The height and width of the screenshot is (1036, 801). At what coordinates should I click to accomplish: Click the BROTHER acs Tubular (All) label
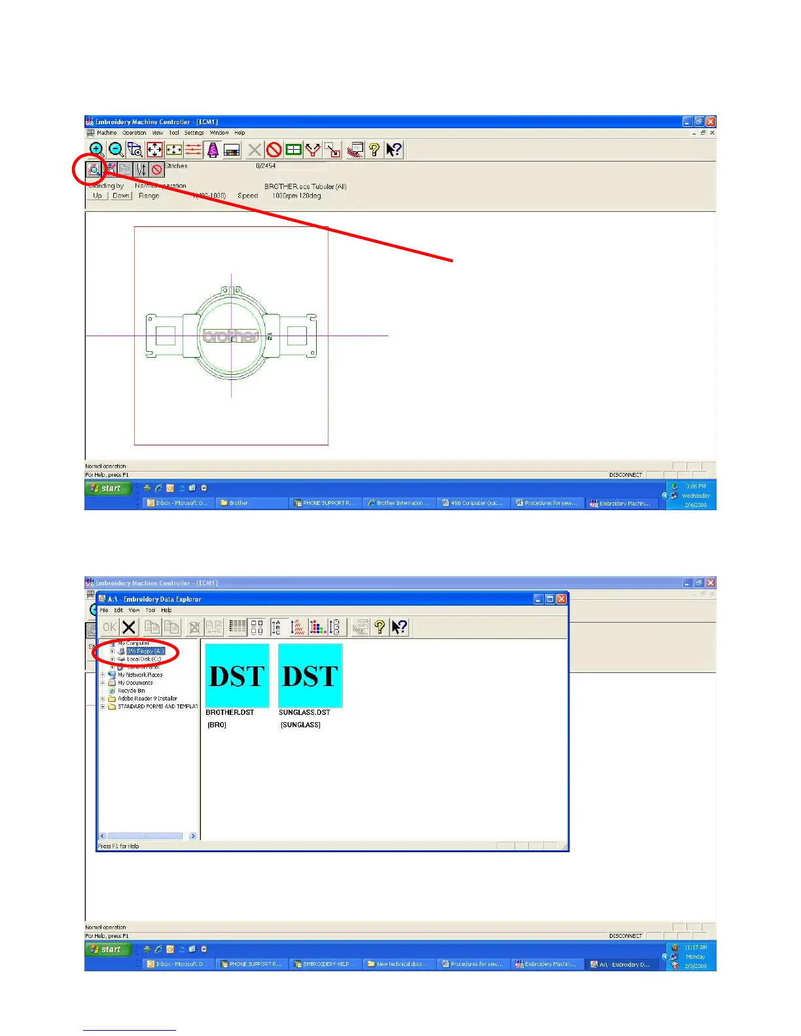[x=306, y=186]
